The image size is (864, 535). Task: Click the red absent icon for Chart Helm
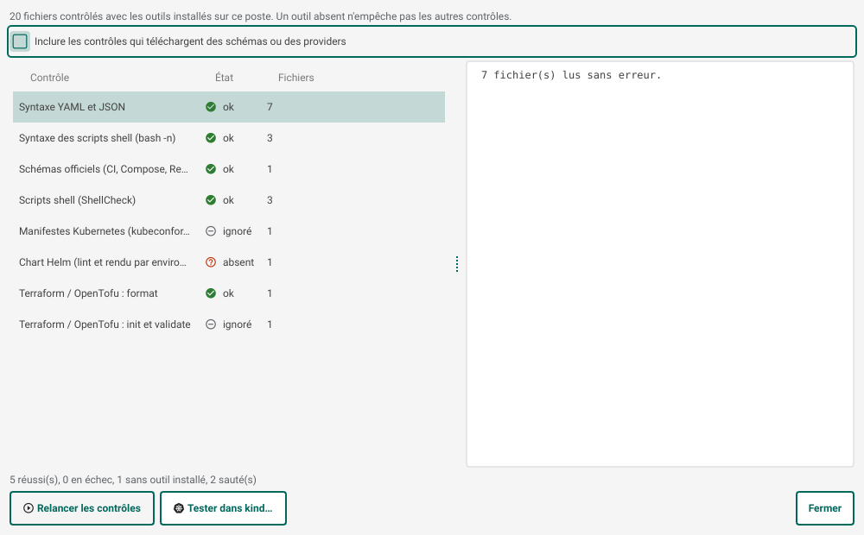pos(211,262)
